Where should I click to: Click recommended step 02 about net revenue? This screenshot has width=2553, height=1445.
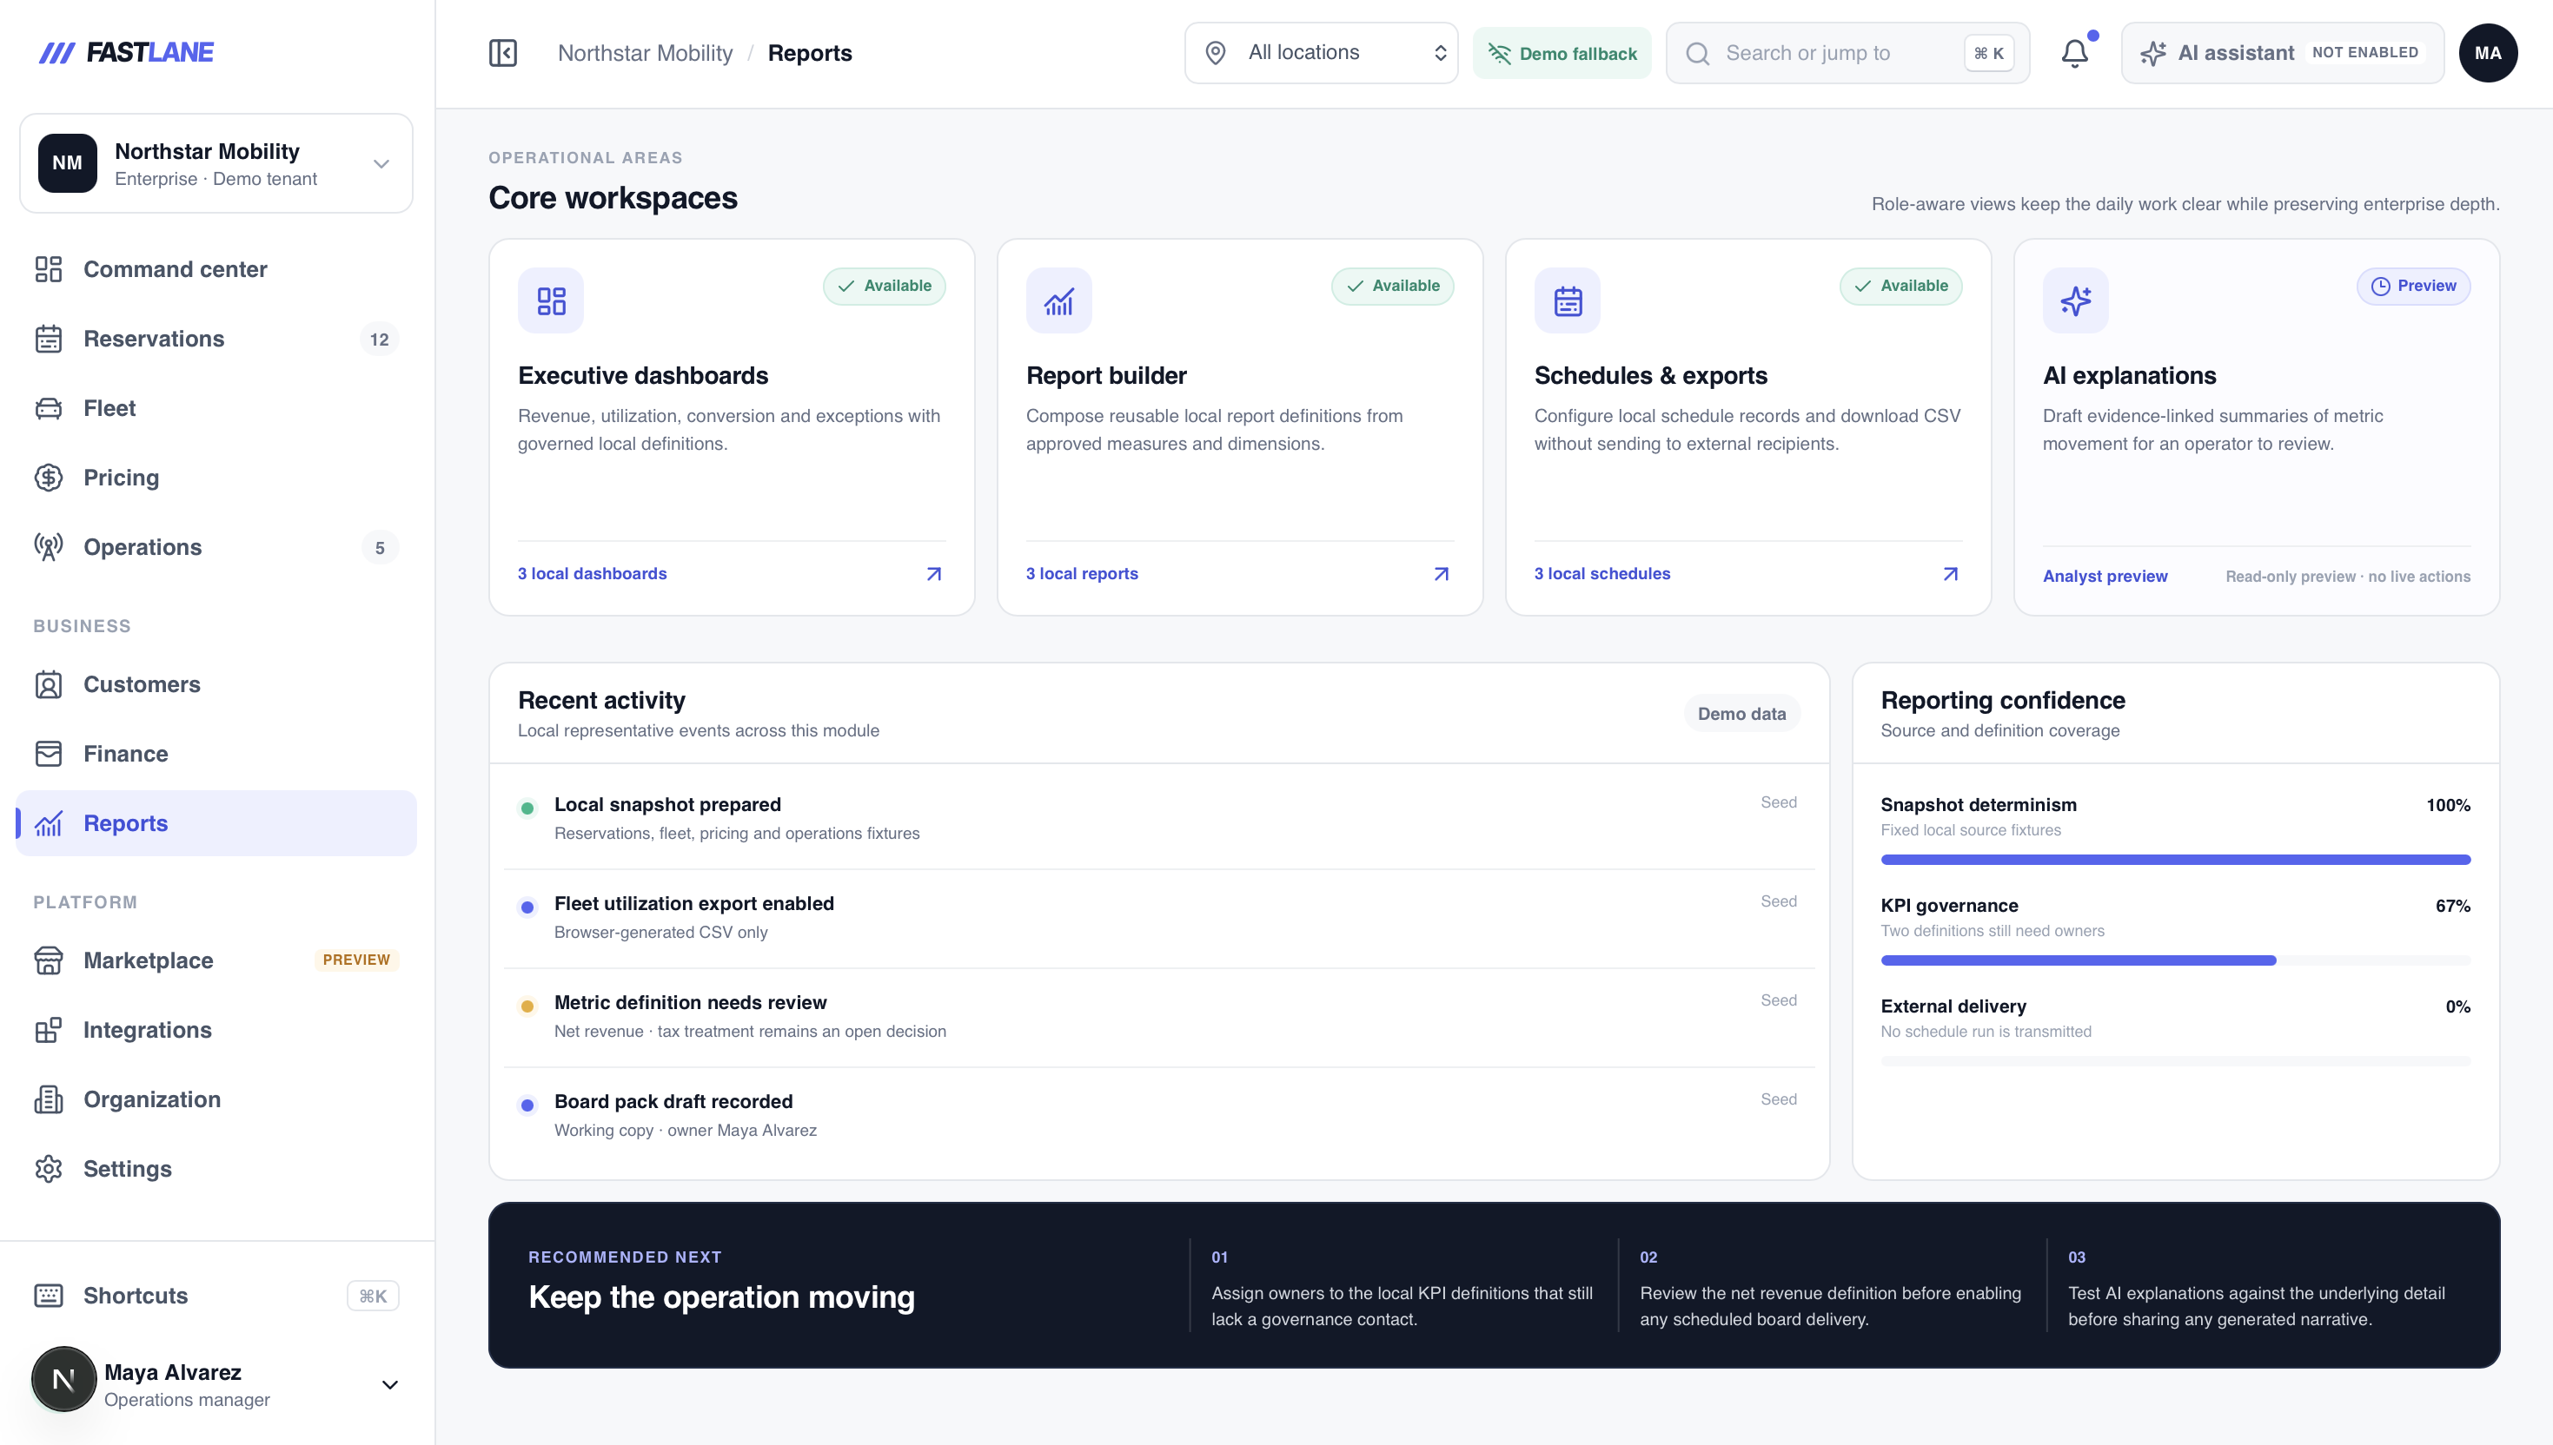coord(1830,1287)
